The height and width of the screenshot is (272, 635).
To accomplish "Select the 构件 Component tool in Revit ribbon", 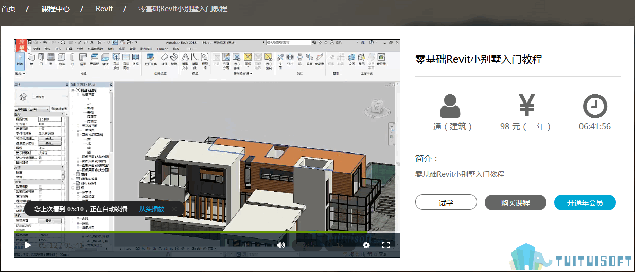I will pos(62,61).
